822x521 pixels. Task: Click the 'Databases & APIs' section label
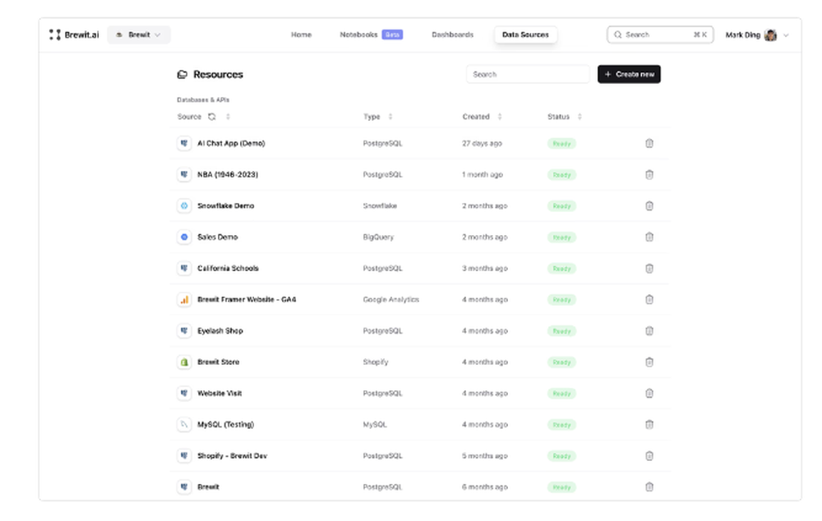coord(203,99)
